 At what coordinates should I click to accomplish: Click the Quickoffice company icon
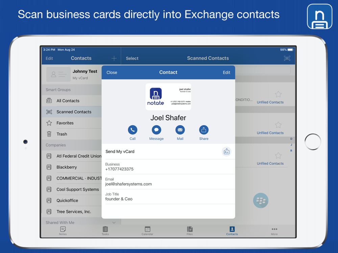(x=49, y=200)
